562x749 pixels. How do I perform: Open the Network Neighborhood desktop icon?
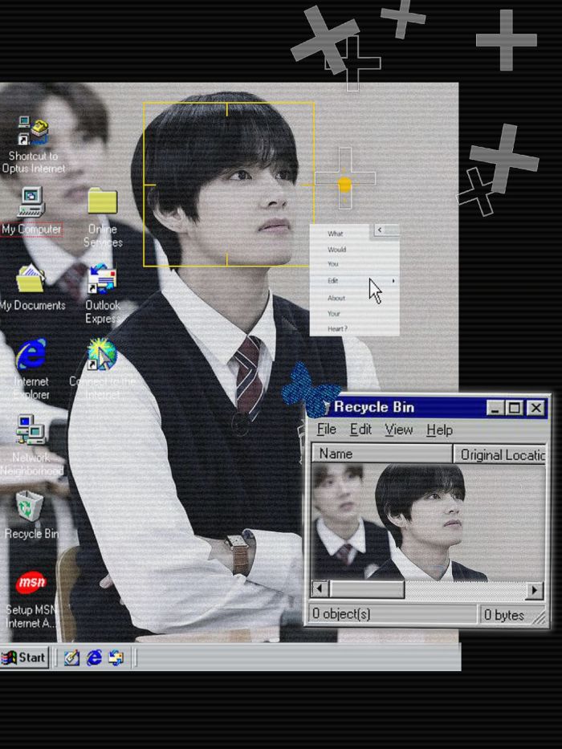tap(31, 429)
